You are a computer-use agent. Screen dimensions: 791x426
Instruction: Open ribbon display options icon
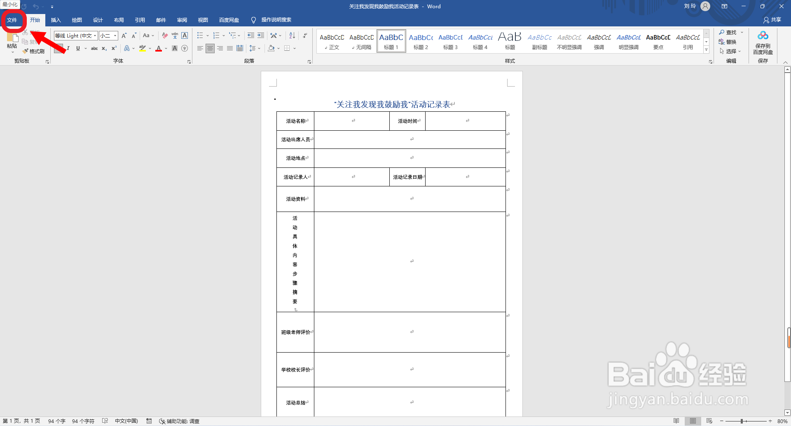724,6
